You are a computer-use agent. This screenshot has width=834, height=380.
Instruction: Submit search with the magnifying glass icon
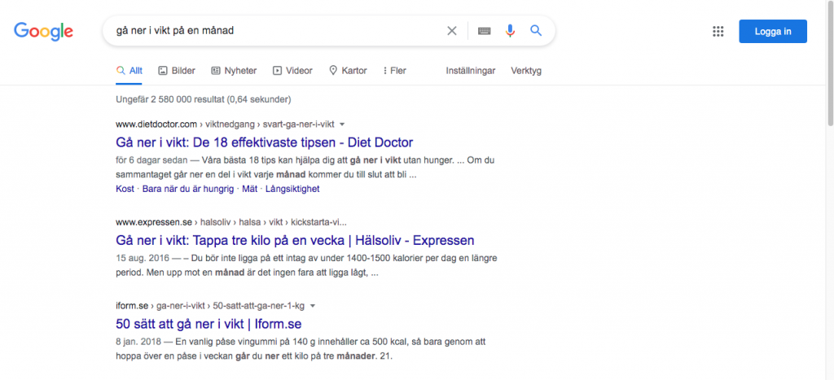coord(536,31)
